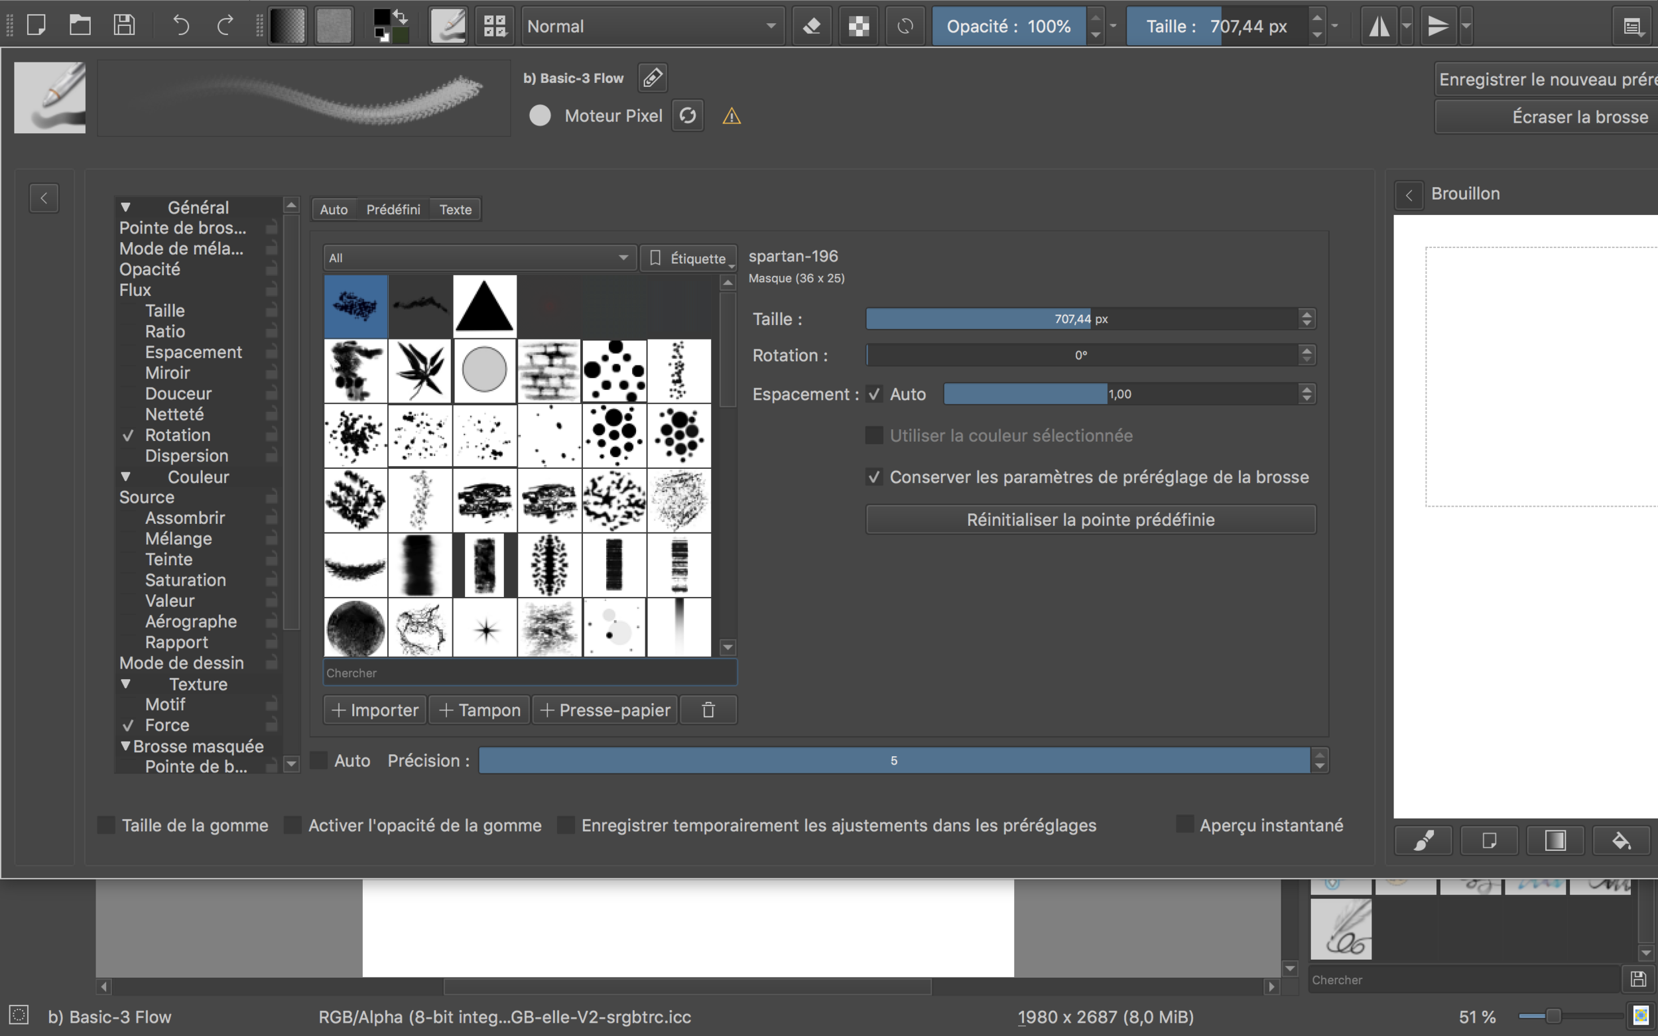The height and width of the screenshot is (1036, 1658).
Task: Click the horizontal mirror tool icon
Action: [x=1379, y=26]
